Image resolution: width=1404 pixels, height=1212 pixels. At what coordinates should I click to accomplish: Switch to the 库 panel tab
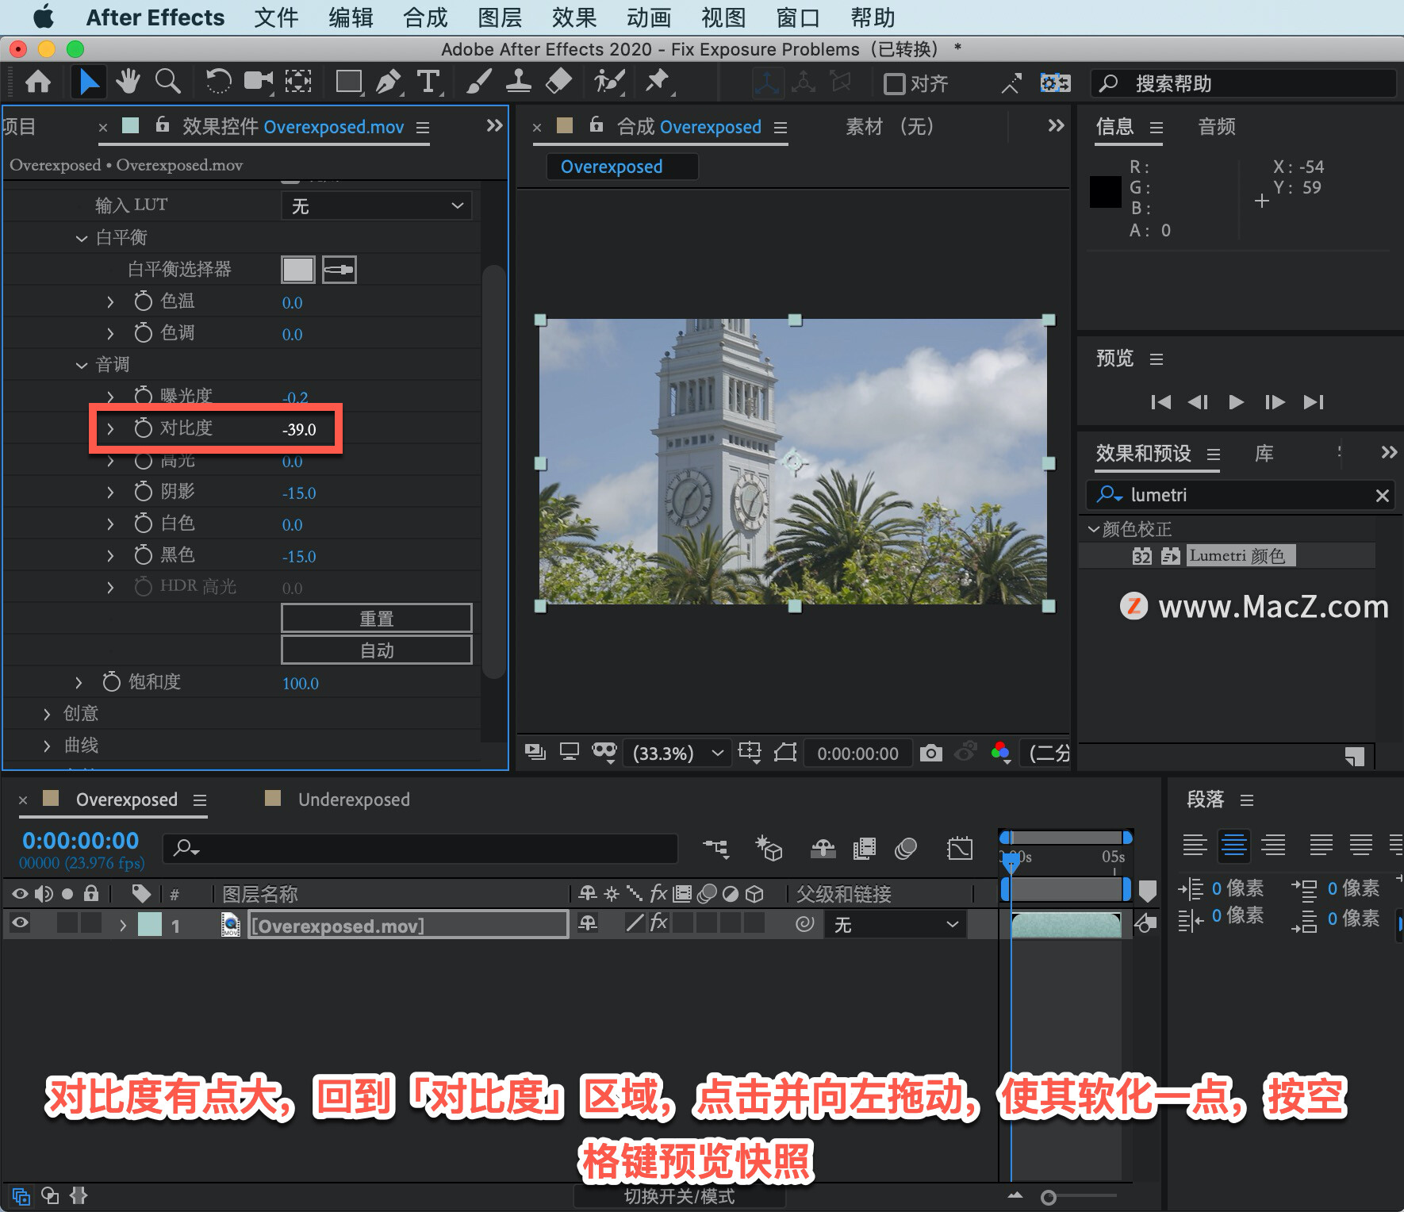click(1264, 454)
